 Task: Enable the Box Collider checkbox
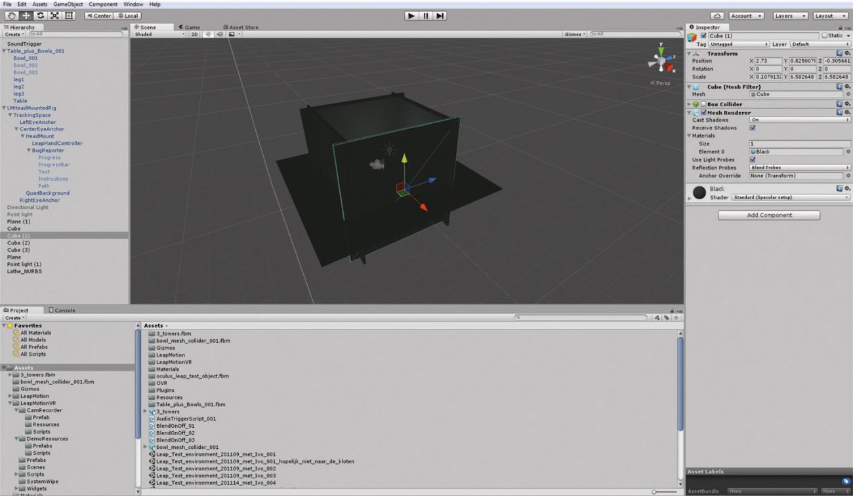(703, 104)
